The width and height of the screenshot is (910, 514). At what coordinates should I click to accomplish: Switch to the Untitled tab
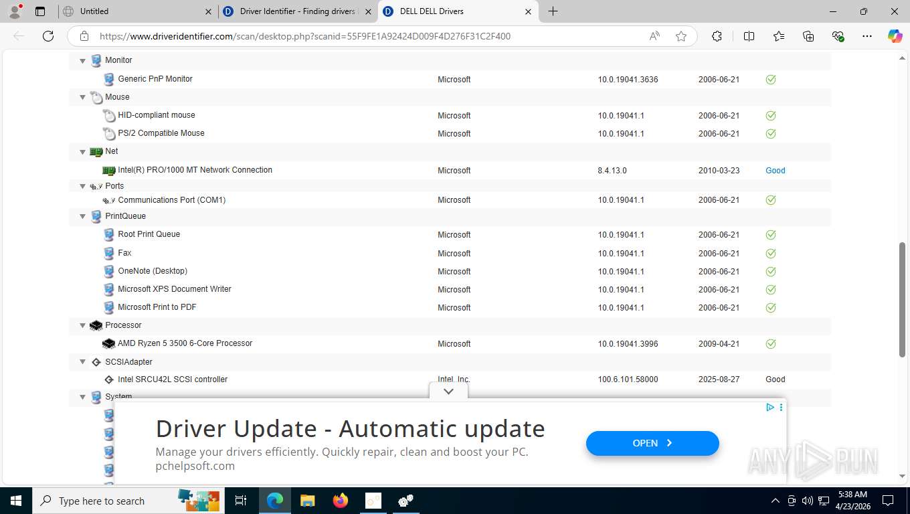pos(137,11)
